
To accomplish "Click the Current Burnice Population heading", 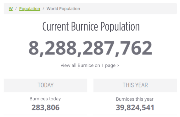I will pyautogui.click(x=91, y=26).
